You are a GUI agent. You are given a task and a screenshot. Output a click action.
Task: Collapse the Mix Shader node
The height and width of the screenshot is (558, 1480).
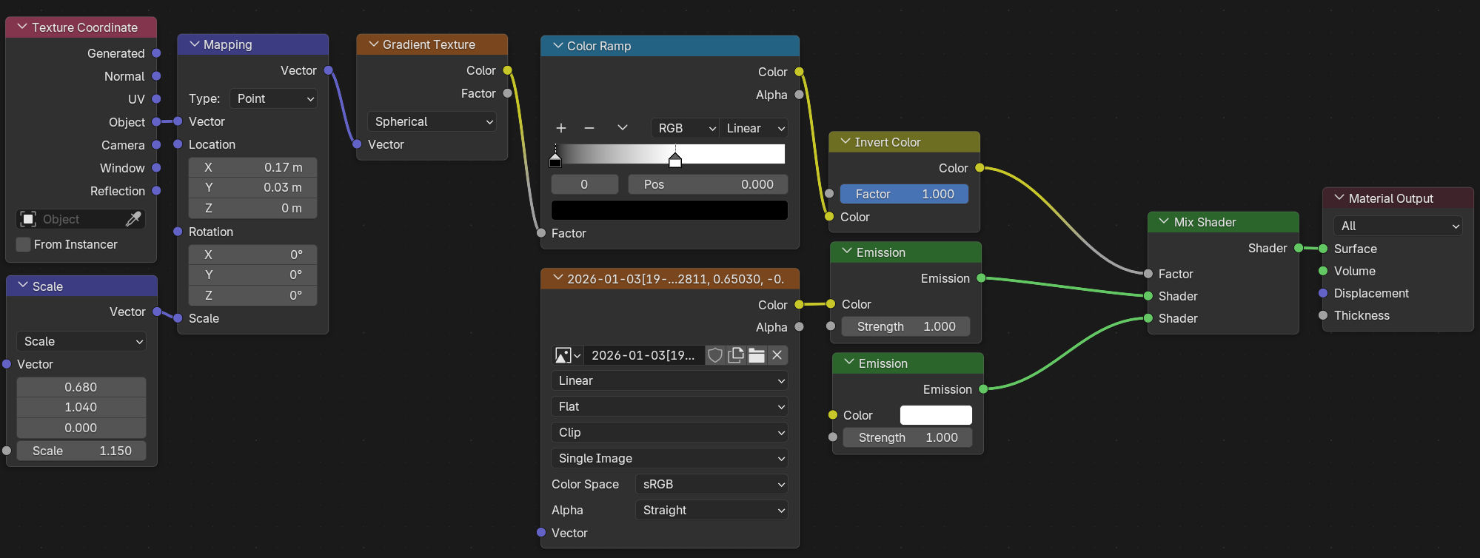click(1164, 222)
